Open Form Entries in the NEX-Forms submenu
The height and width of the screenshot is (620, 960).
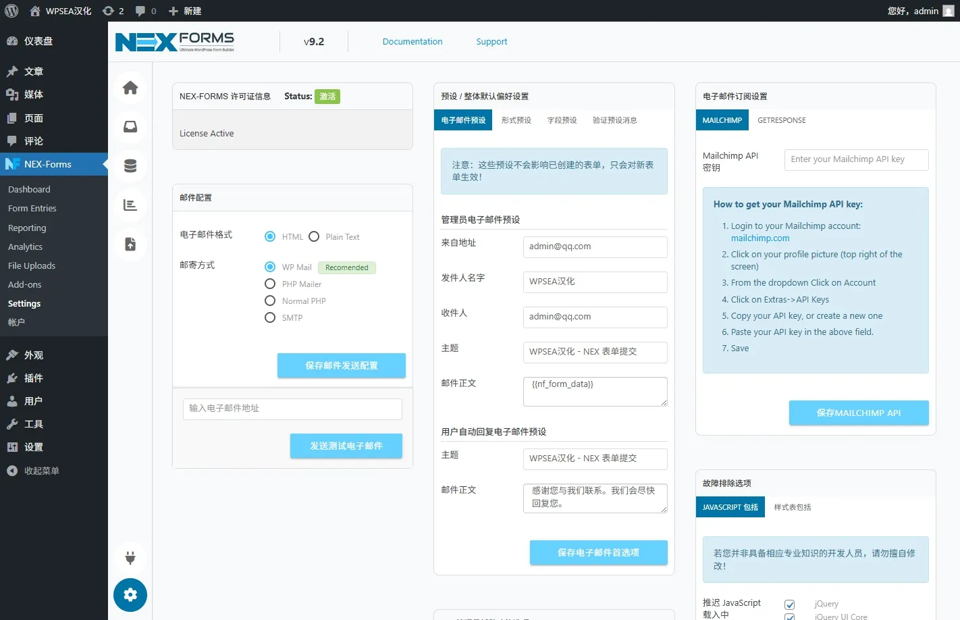tap(32, 209)
